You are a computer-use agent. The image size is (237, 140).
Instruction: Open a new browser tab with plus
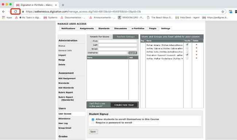pyautogui.click(x=63, y=5)
